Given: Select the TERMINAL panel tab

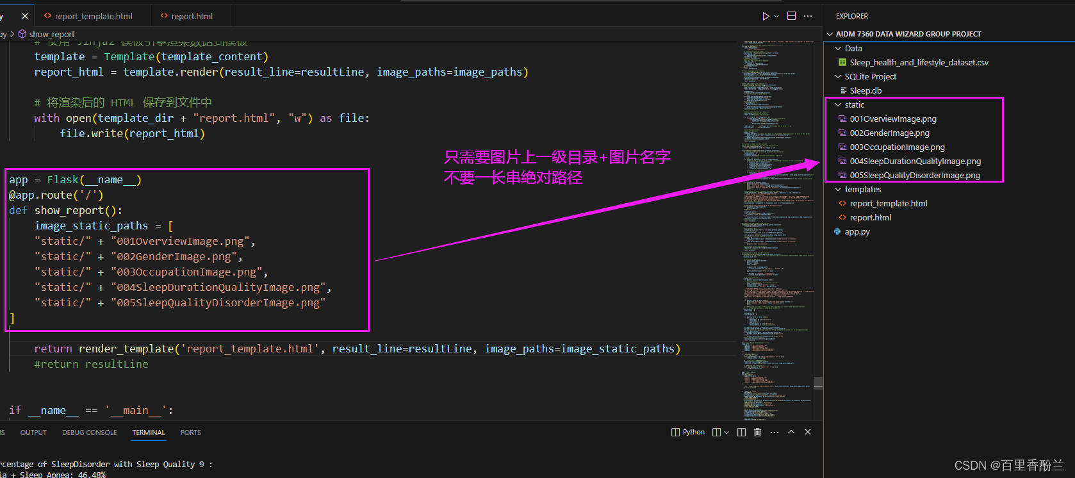Looking at the screenshot, I should [149, 433].
